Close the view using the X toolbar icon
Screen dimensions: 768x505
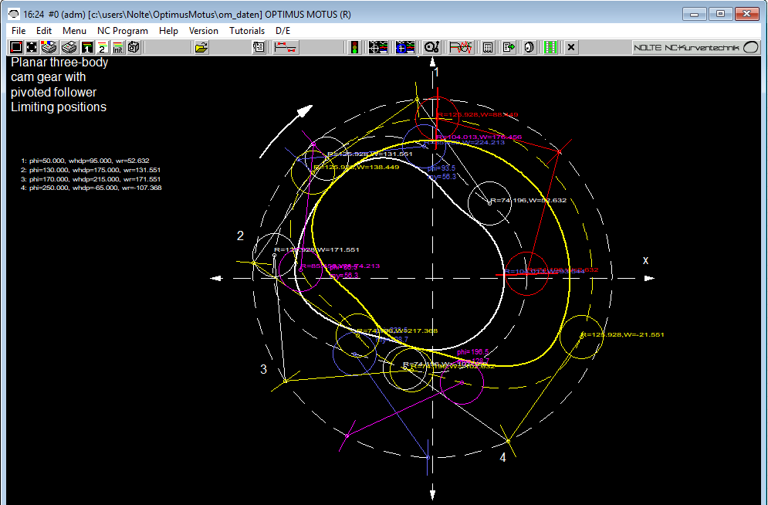click(x=570, y=47)
